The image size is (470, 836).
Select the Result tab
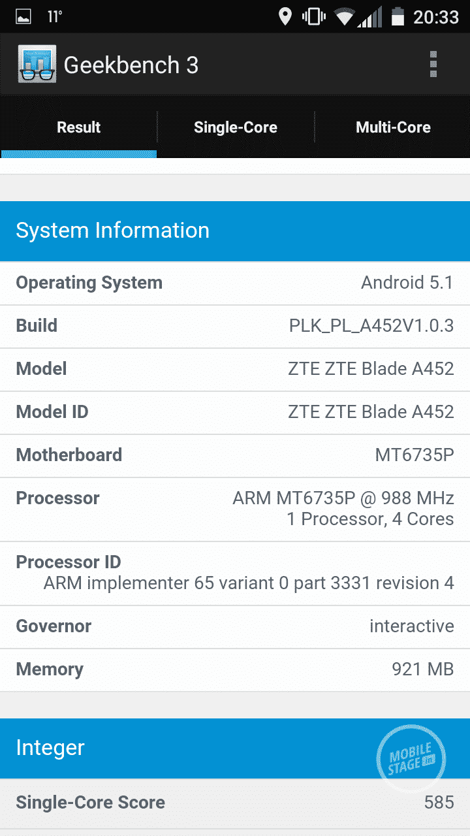(x=78, y=127)
